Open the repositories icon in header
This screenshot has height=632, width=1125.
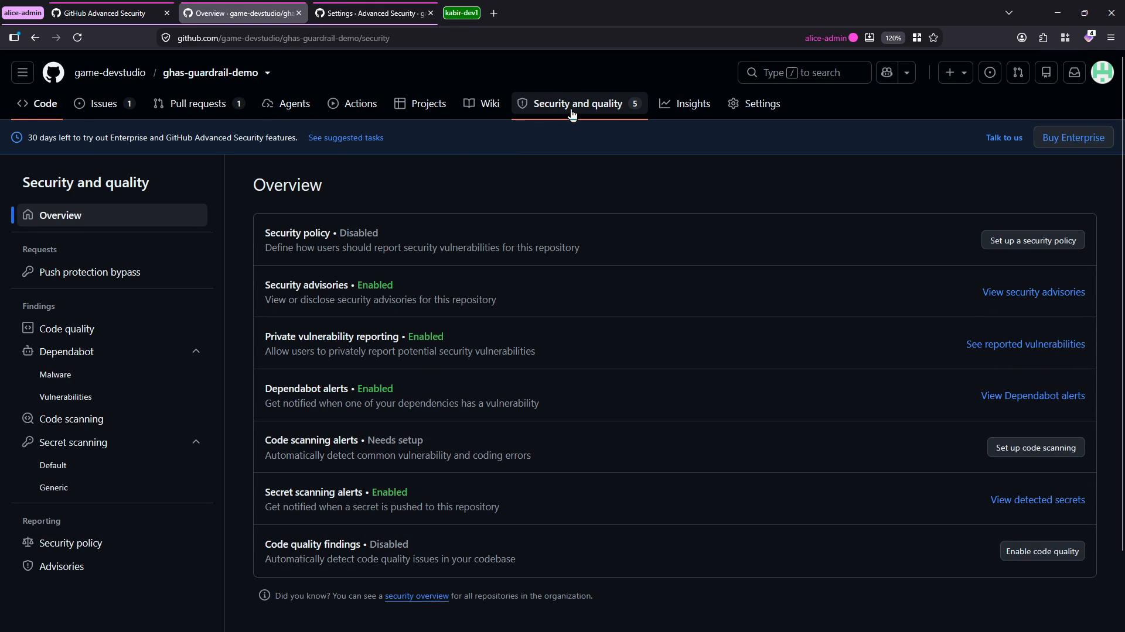[1046, 73]
